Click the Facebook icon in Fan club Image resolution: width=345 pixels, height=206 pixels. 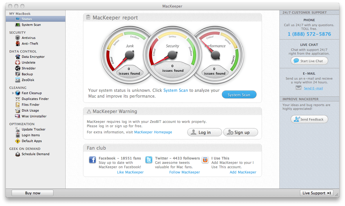click(x=92, y=160)
